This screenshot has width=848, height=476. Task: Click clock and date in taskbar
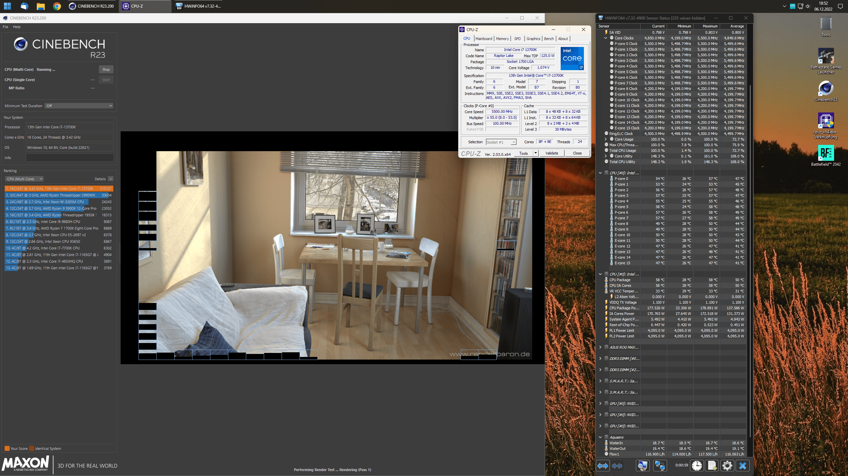click(823, 6)
